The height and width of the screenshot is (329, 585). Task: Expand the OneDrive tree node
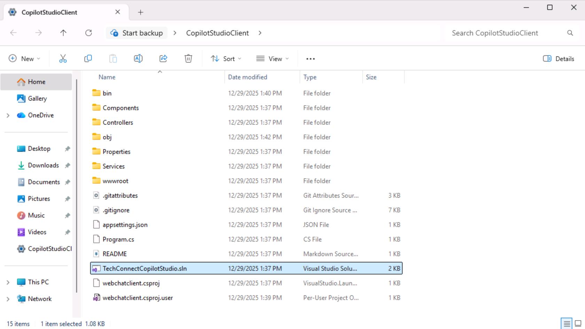pyautogui.click(x=8, y=115)
